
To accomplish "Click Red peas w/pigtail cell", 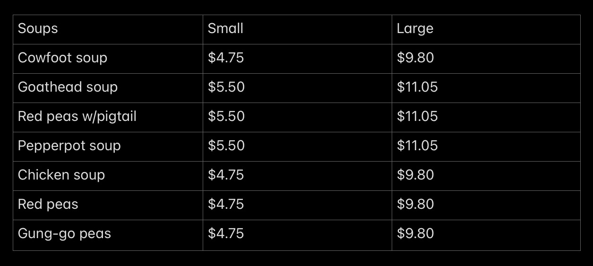I will [108, 117].
